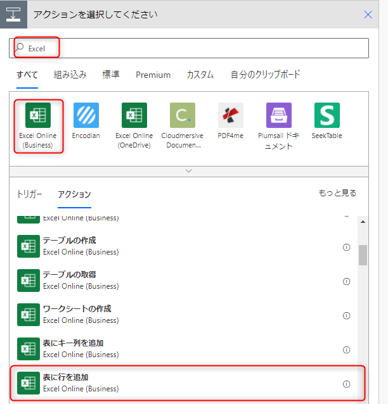The image size is (388, 404).
Task: Switch to the Premium tab
Action: point(153,75)
